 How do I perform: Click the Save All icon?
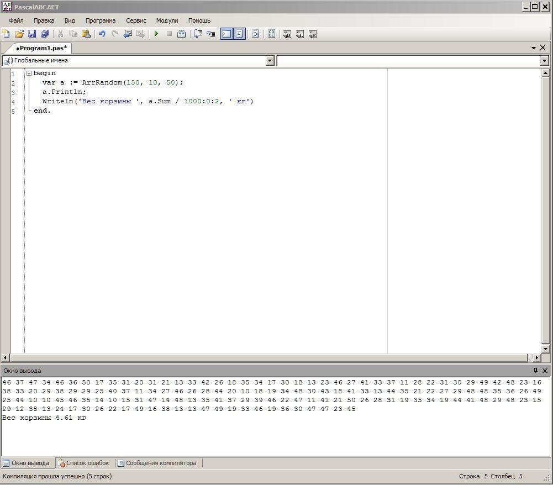[45, 34]
